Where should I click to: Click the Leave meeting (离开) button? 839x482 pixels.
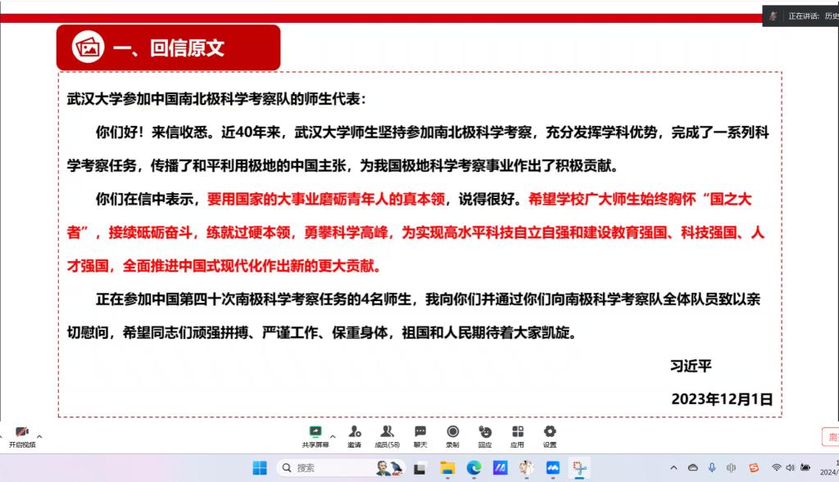[x=829, y=437]
